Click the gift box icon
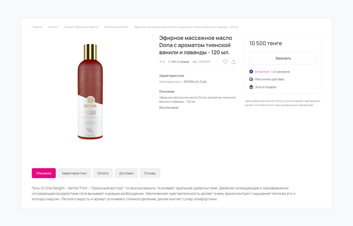Image resolution: width=353 pixels, height=226 pixels. coord(252,87)
